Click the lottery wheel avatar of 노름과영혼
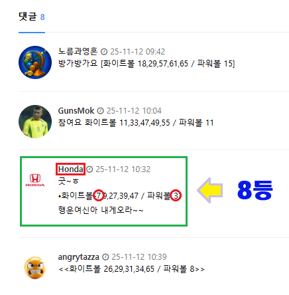289x295 pixels. (35, 62)
